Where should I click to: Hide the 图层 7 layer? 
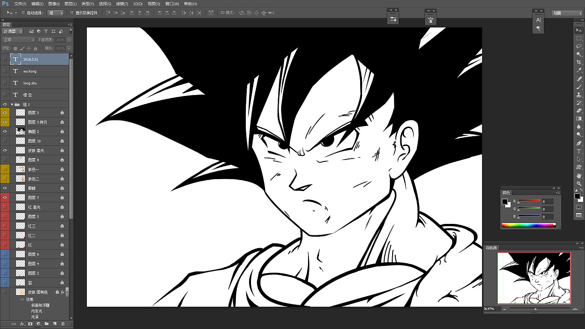point(5,197)
